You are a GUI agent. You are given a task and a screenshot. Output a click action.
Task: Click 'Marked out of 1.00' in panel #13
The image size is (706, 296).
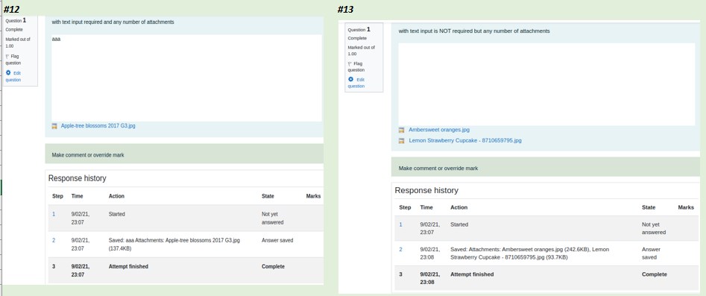pos(361,51)
